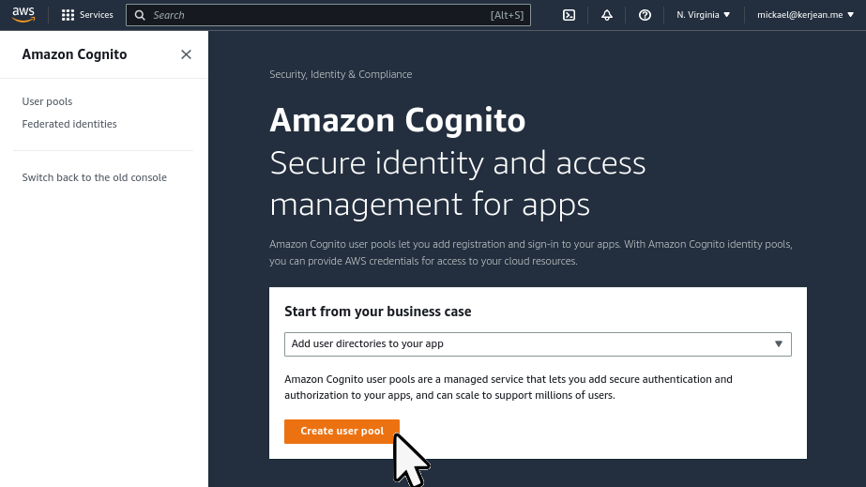This screenshot has height=487, width=866.
Task: Click the search magnifier icon
Action: pyautogui.click(x=141, y=15)
